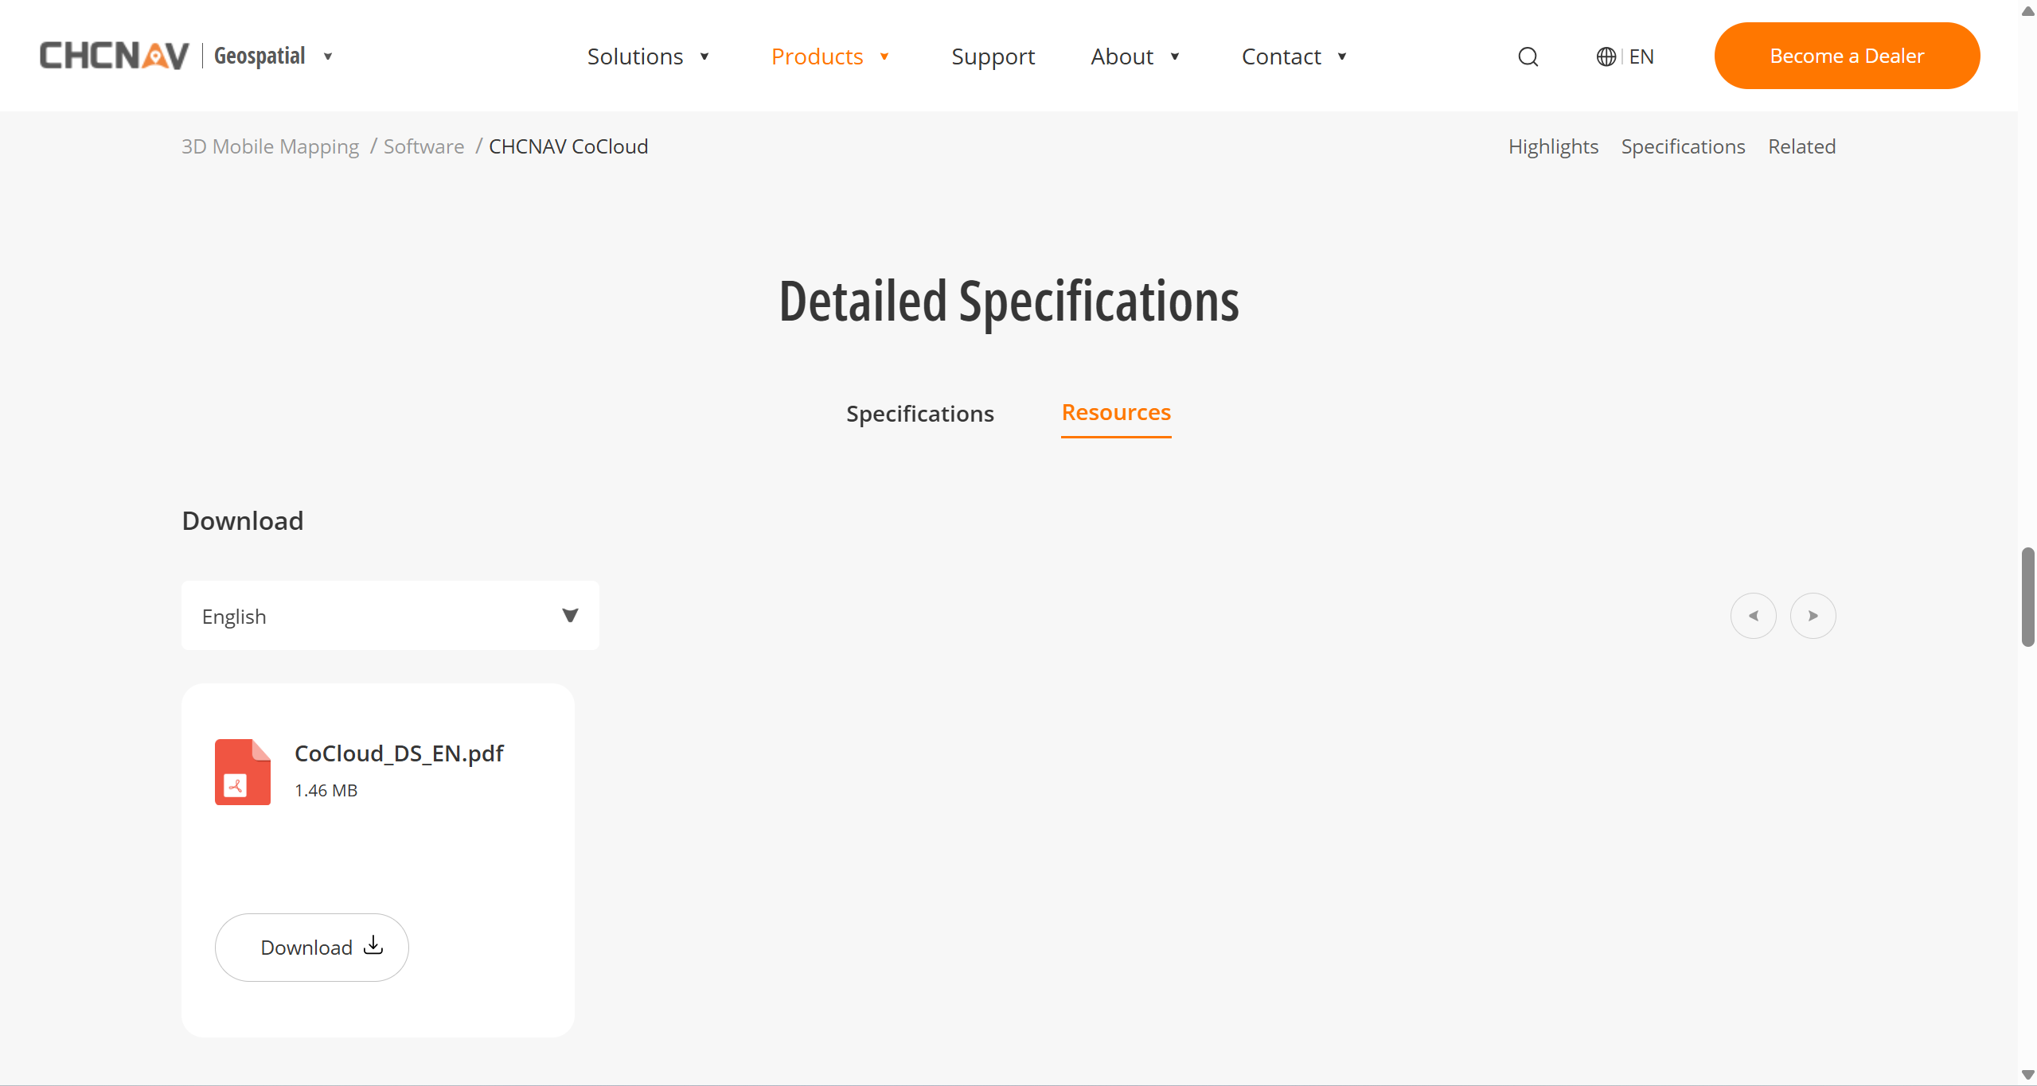Viewport: 2037px width, 1086px height.
Task: Click the page scrollbar thumb
Action: (x=2027, y=597)
